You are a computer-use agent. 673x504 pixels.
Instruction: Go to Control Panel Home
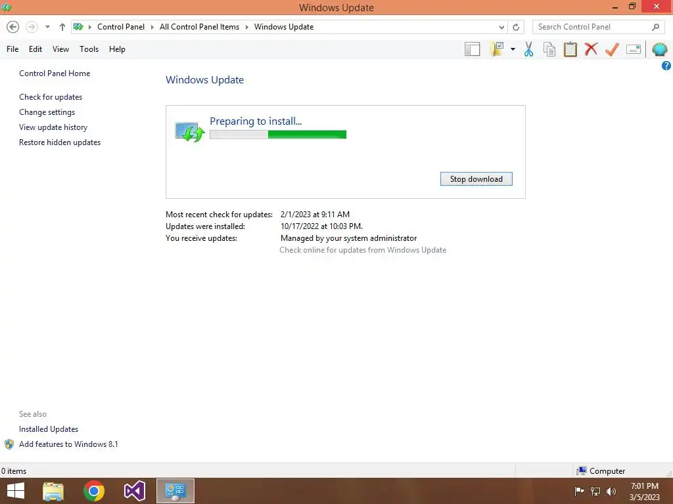pyautogui.click(x=55, y=73)
